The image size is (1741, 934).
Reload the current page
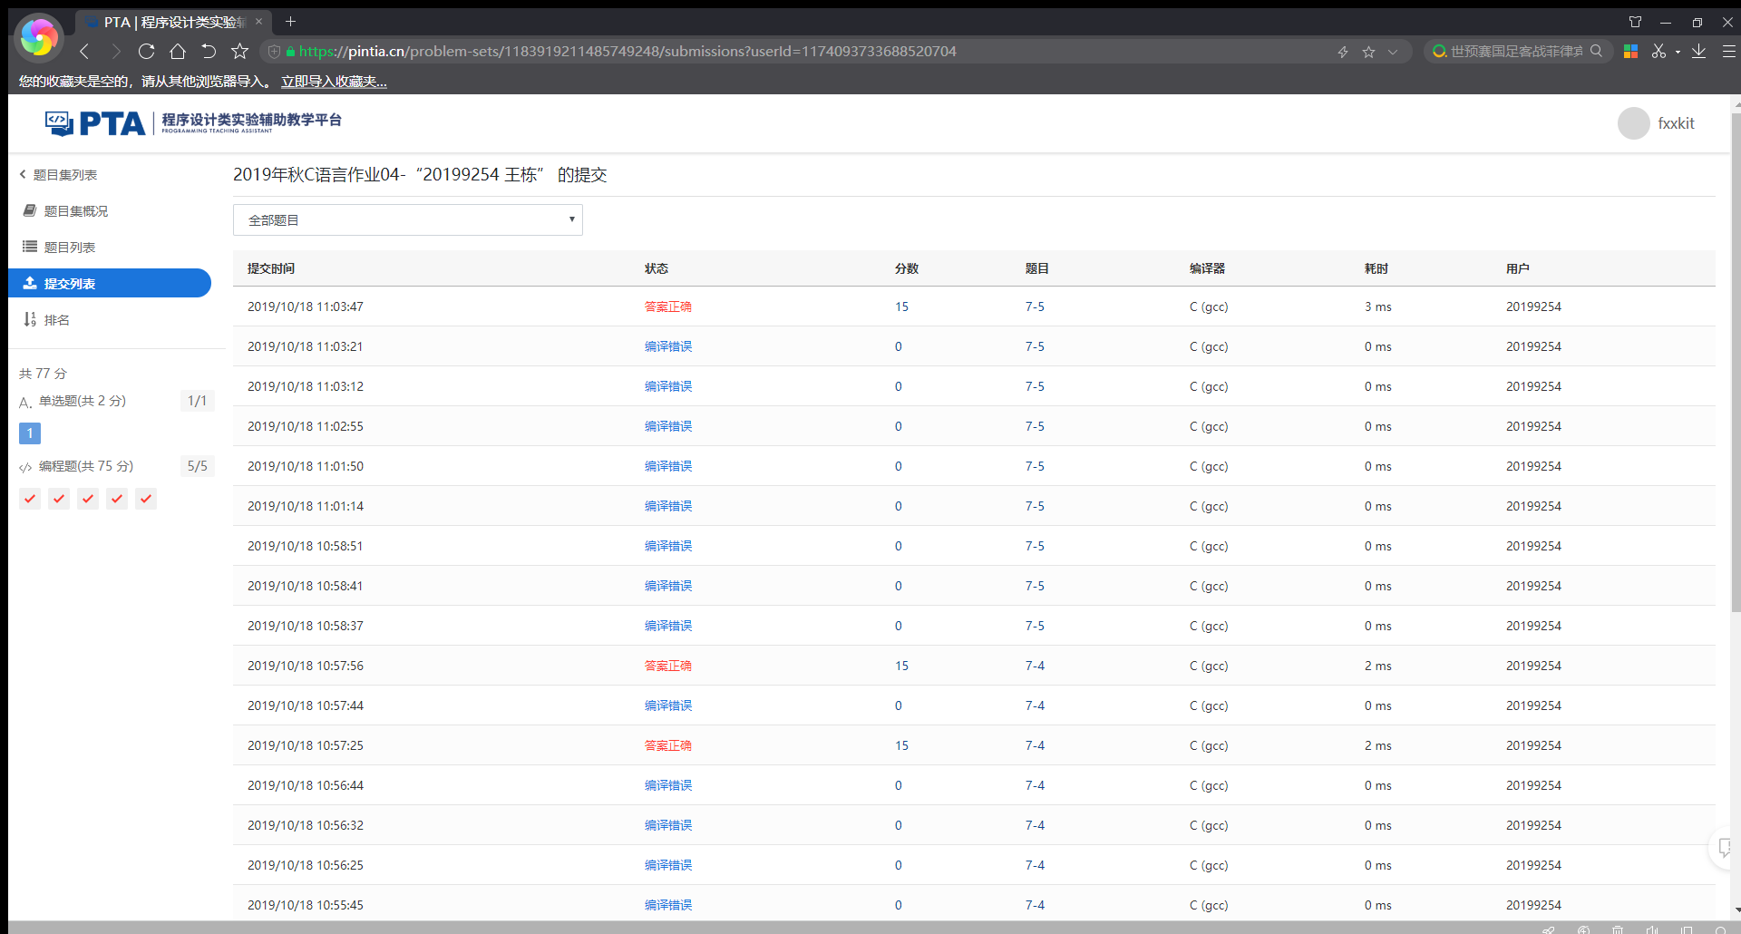coord(146,52)
